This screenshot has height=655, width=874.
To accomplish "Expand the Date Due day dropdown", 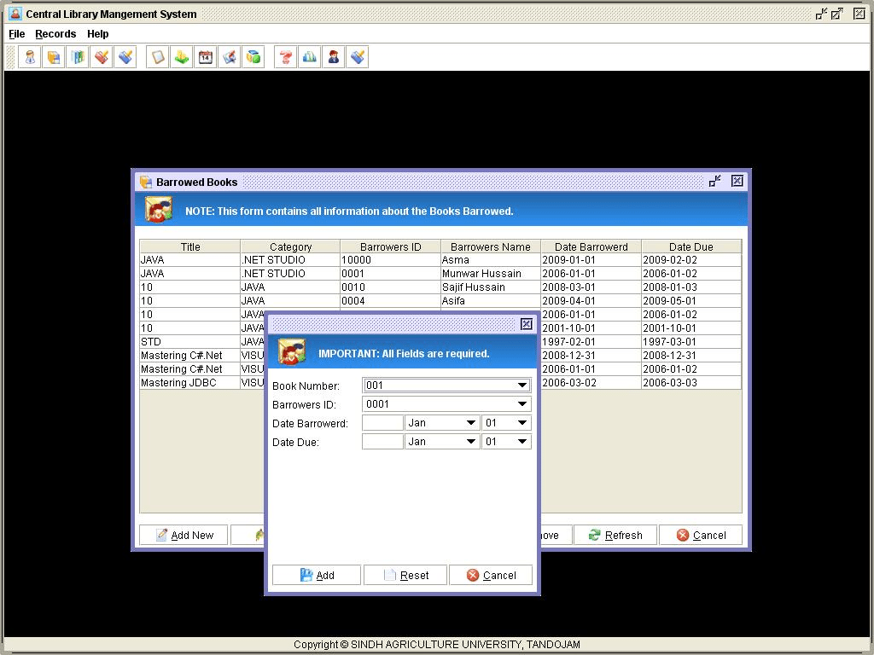I will (x=521, y=442).
